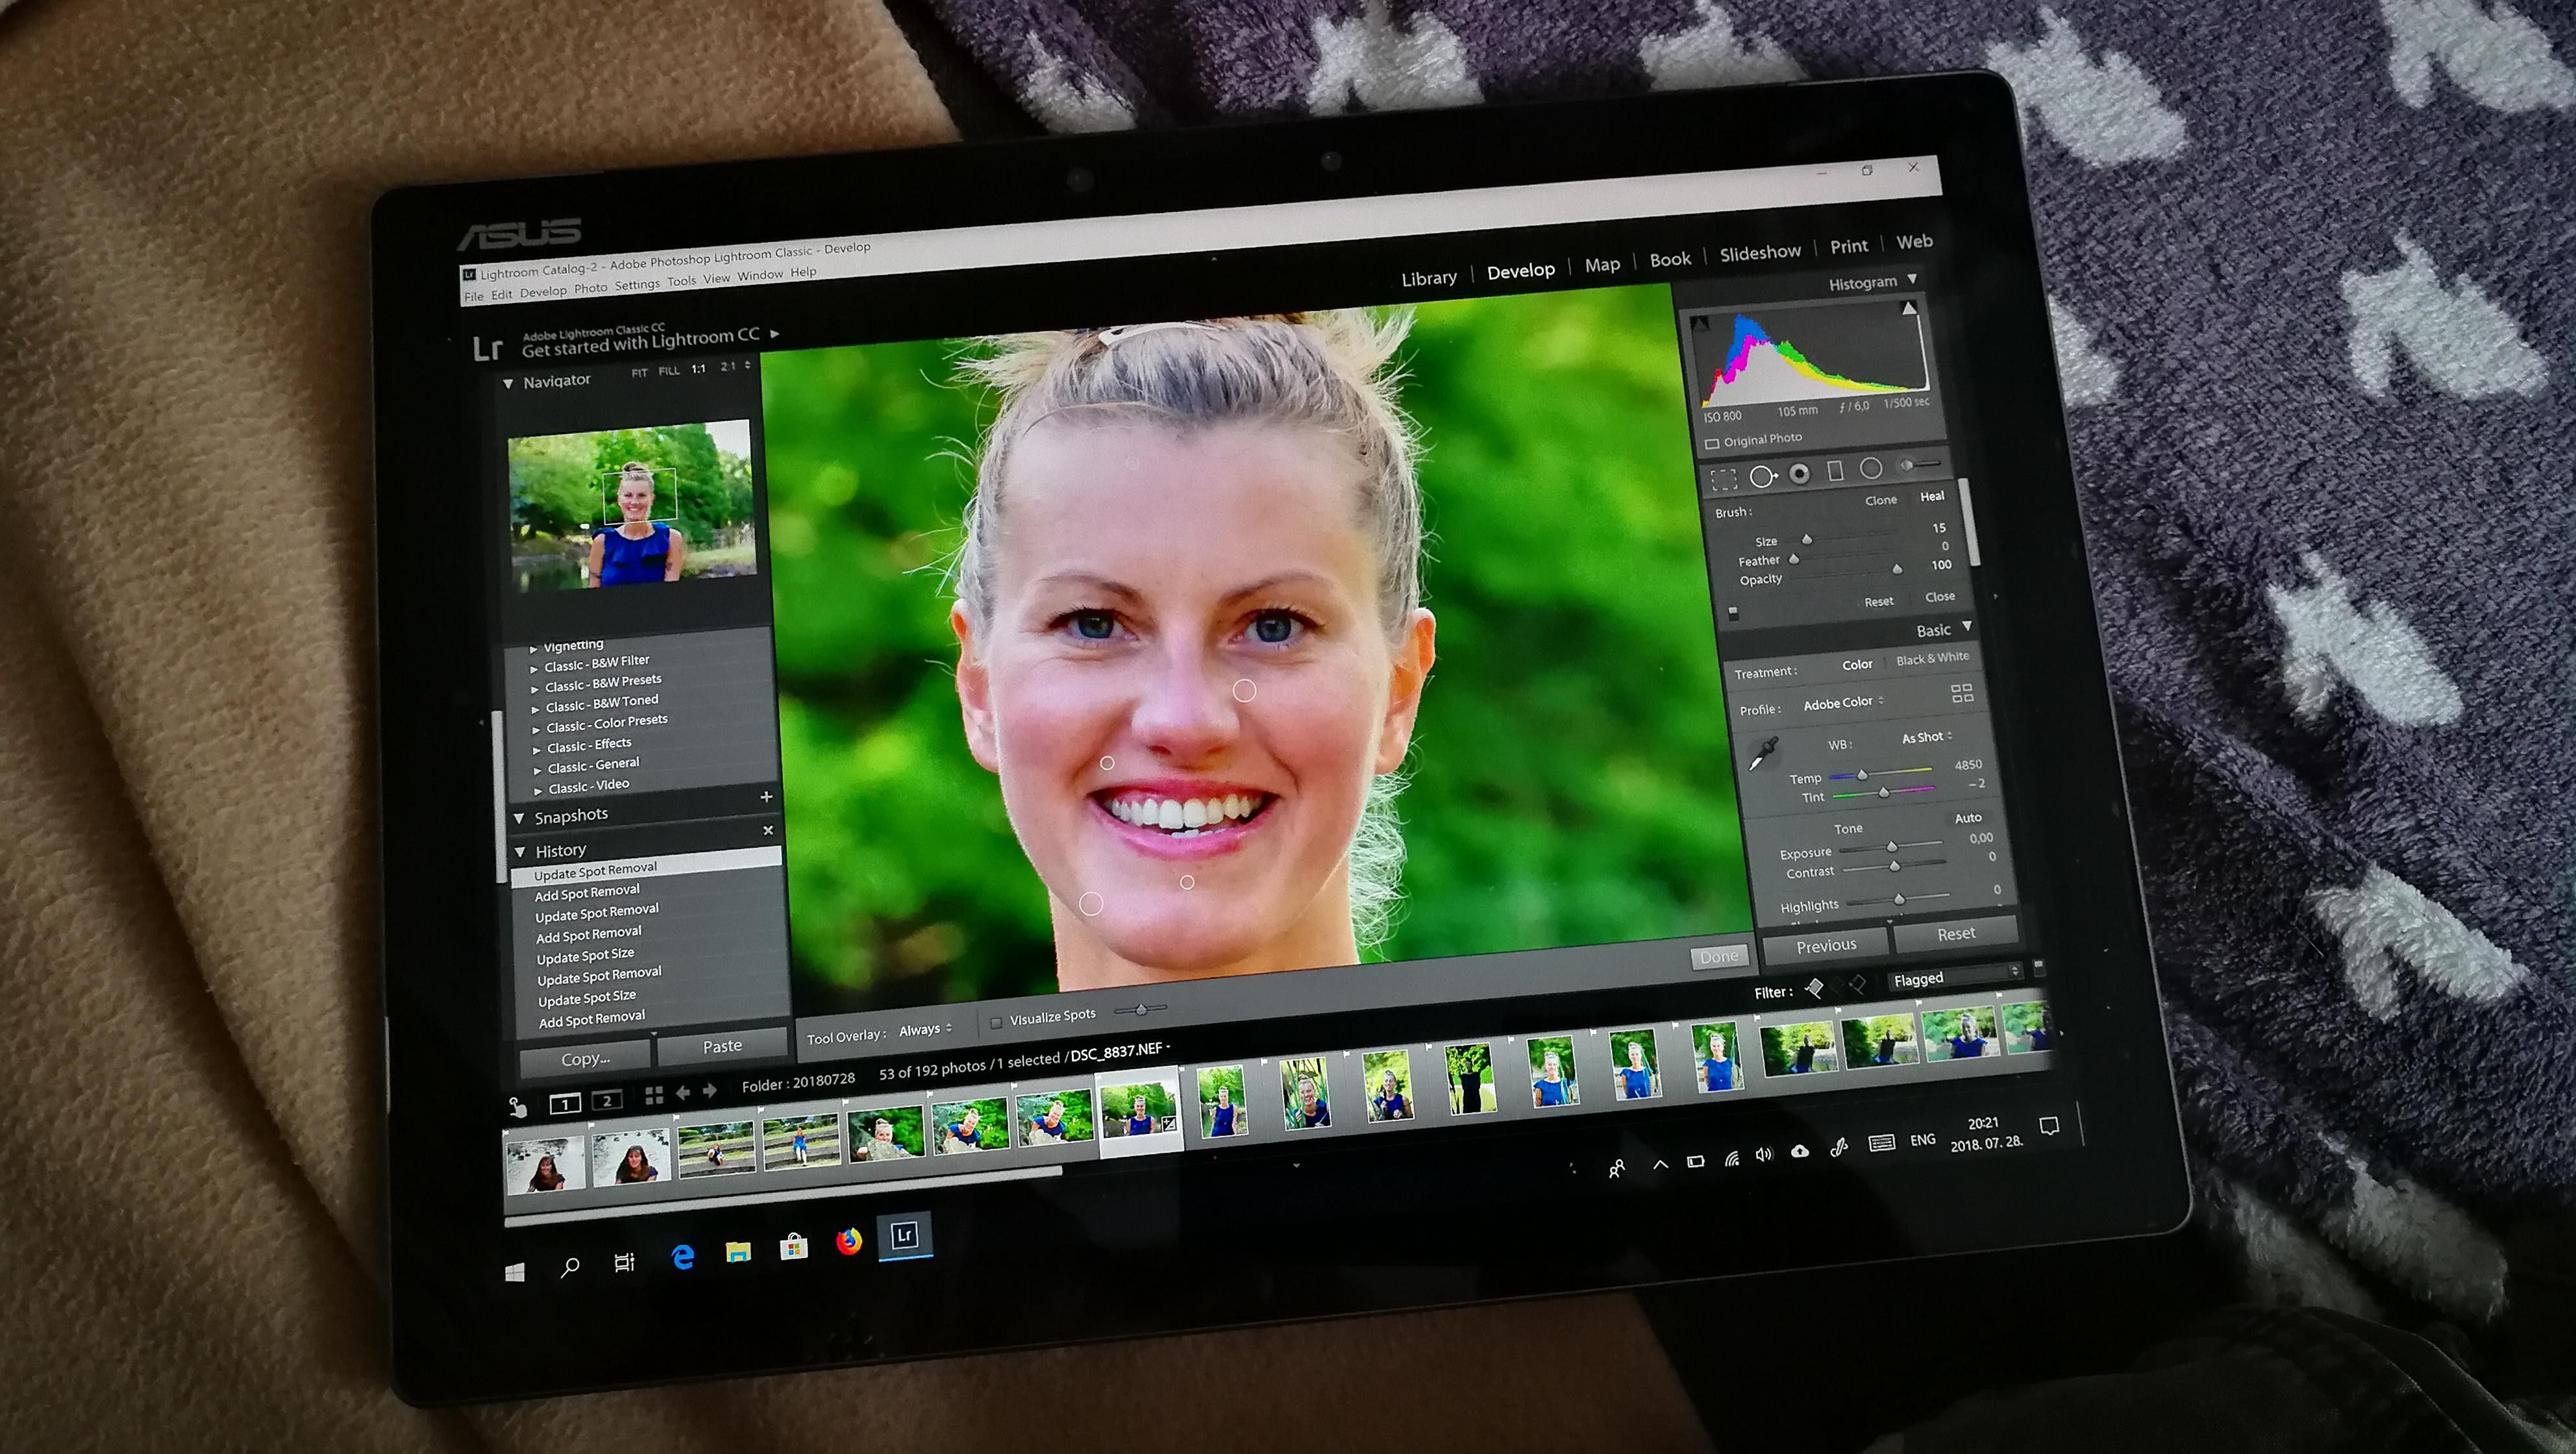Collapse the Navigator panel

click(x=508, y=384)
